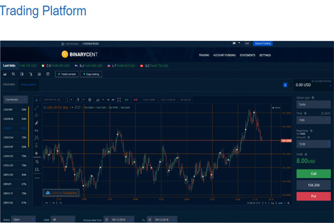Select the trend line drawing tool

36,107
